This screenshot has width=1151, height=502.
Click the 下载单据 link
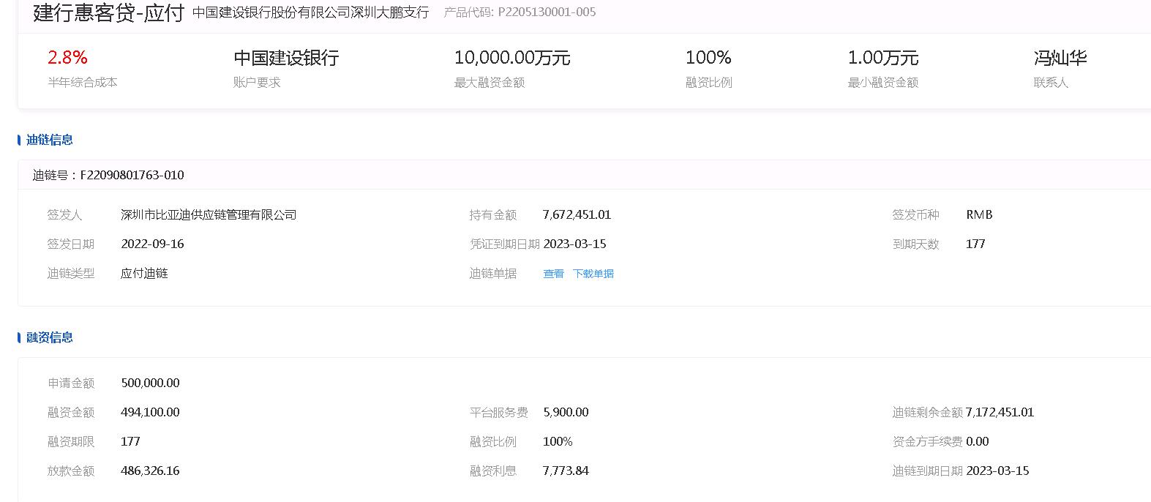pyautogui.click(x=593, y=274)
